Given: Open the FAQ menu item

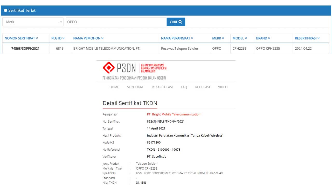Looking at the screenshot, I should (x=184, y=87).
